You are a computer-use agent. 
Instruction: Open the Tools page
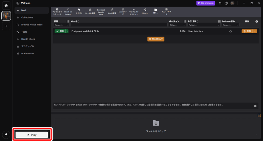[x=32, y=32]
